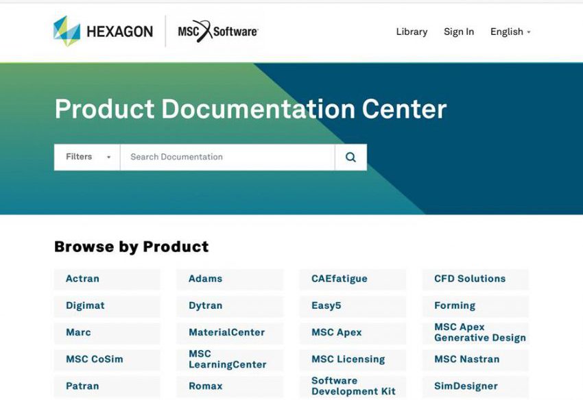The image size is (583, 400).
Task: Open the Library menu item
Action: 412,32
